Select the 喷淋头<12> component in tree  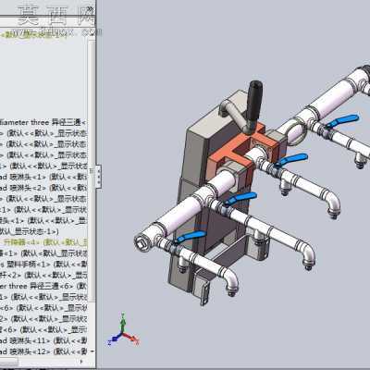pyautogui.click(x=43, y=351)
